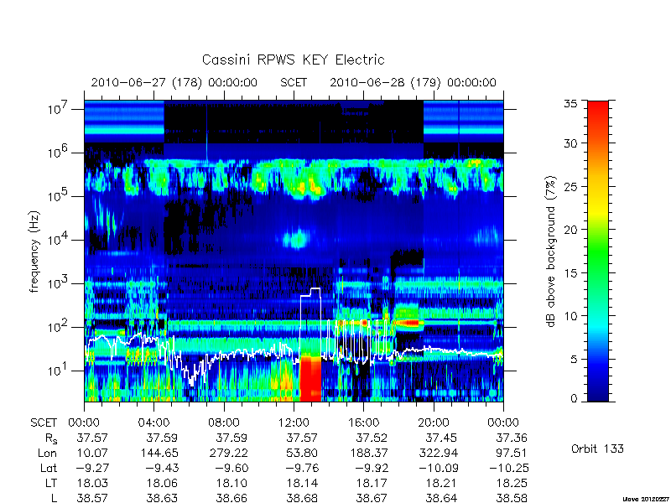Select longitude value 188.37

(x=367, y=453)
